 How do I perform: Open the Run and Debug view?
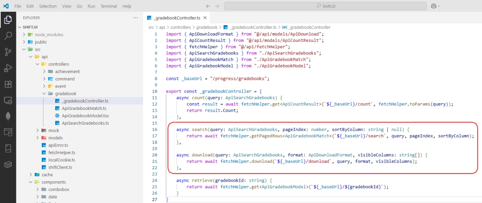coord(8,68)
